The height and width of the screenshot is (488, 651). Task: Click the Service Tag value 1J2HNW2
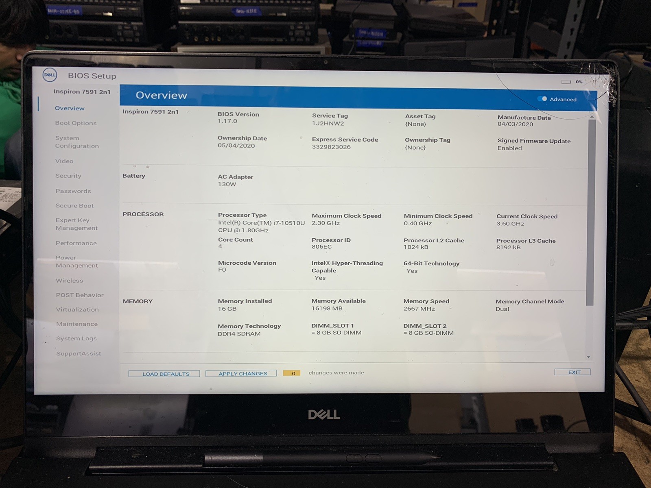328,123
